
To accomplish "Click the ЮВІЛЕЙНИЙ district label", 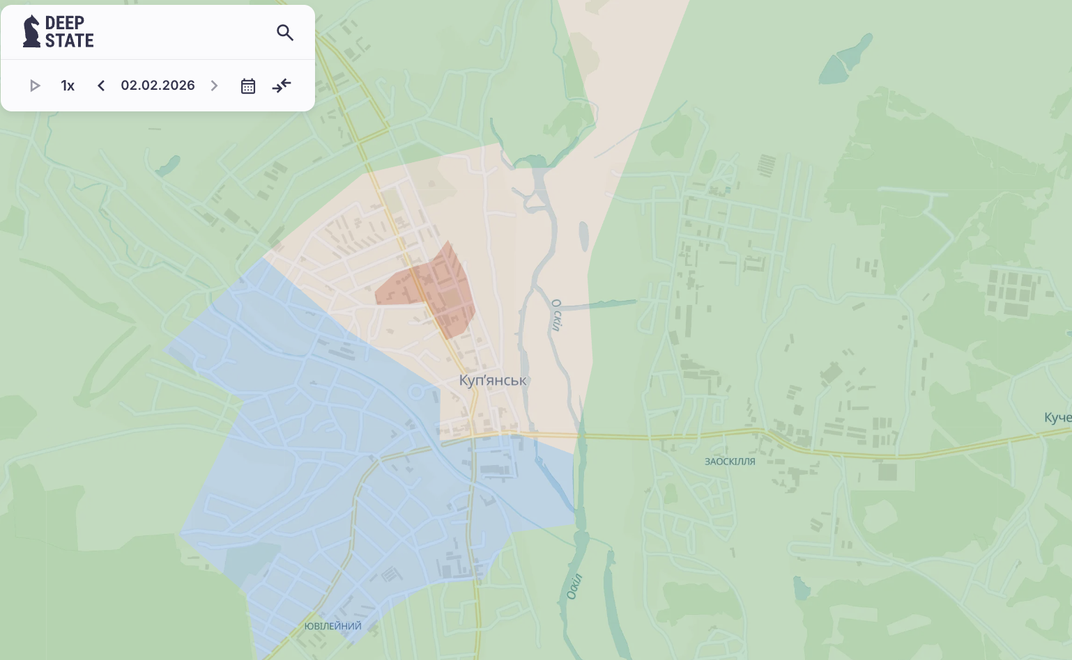I will coord(332,626).
